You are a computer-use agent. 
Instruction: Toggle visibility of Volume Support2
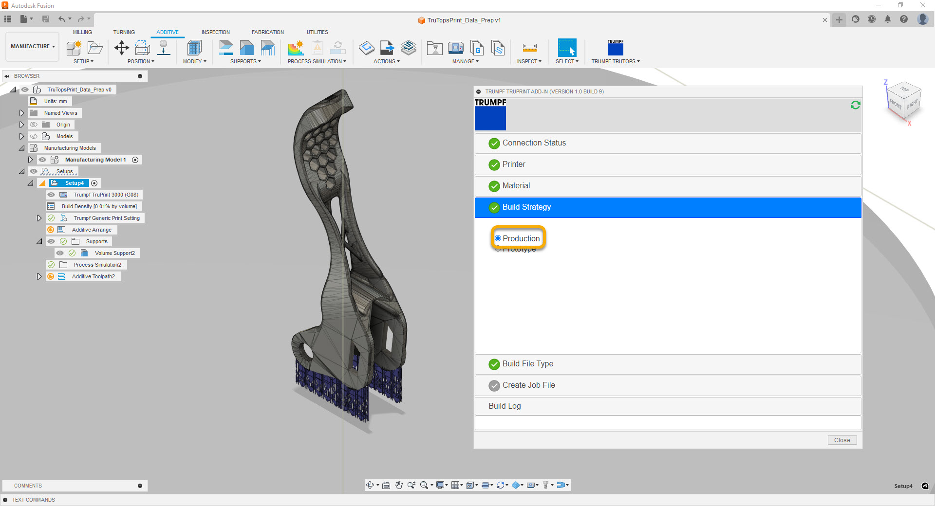point(60,253)
